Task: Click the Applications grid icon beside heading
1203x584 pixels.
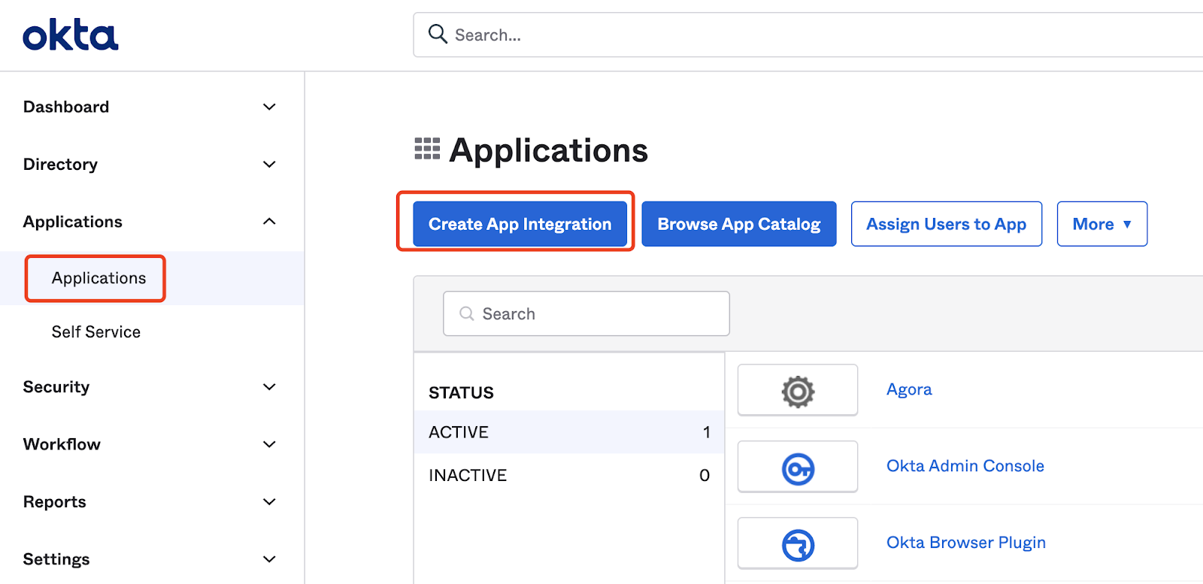Action: (x=427, y=149)
